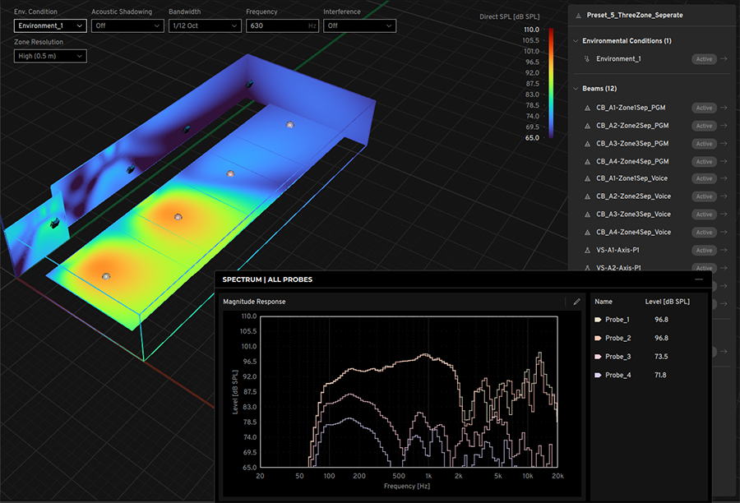Open details arrow for CB_A4-Zone4Sep_Voice

pos(724,232)
